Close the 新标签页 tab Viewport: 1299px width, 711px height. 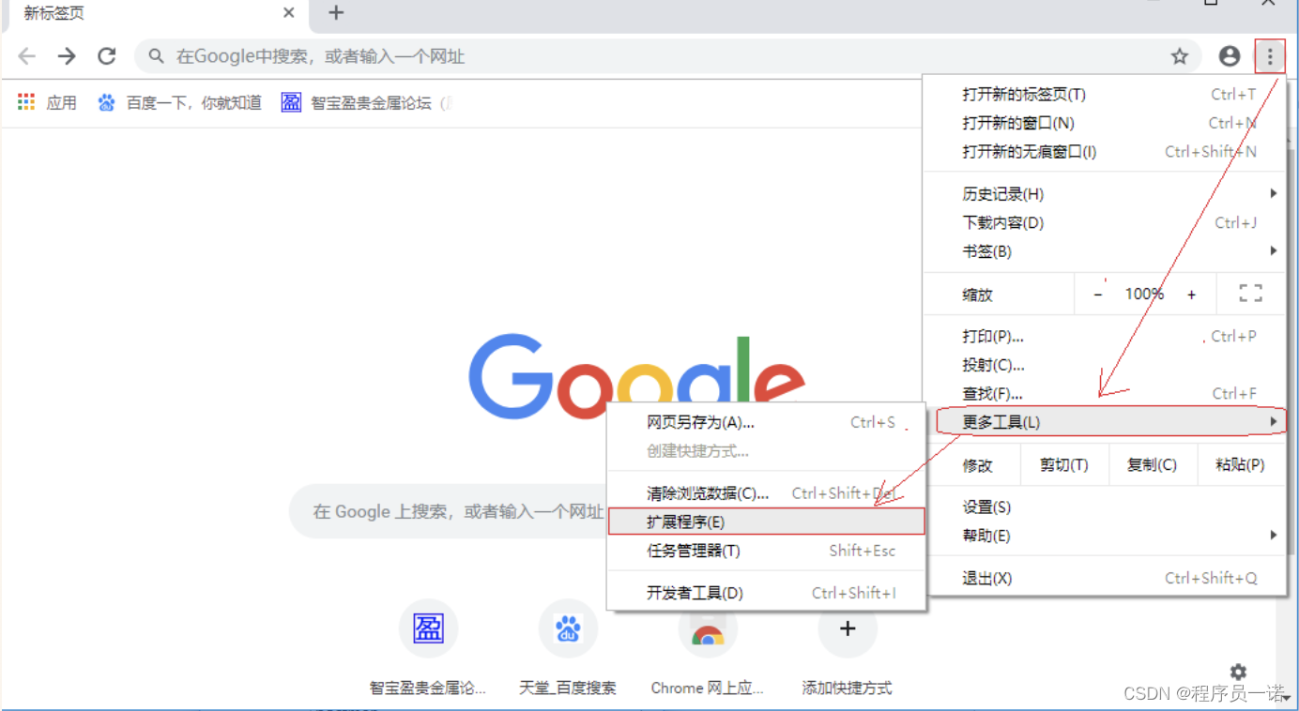pos(289,12)
